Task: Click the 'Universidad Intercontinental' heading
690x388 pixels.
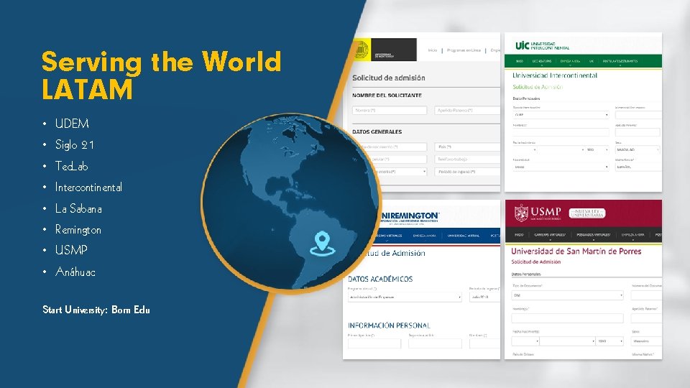Action: (x=554, y=75)
